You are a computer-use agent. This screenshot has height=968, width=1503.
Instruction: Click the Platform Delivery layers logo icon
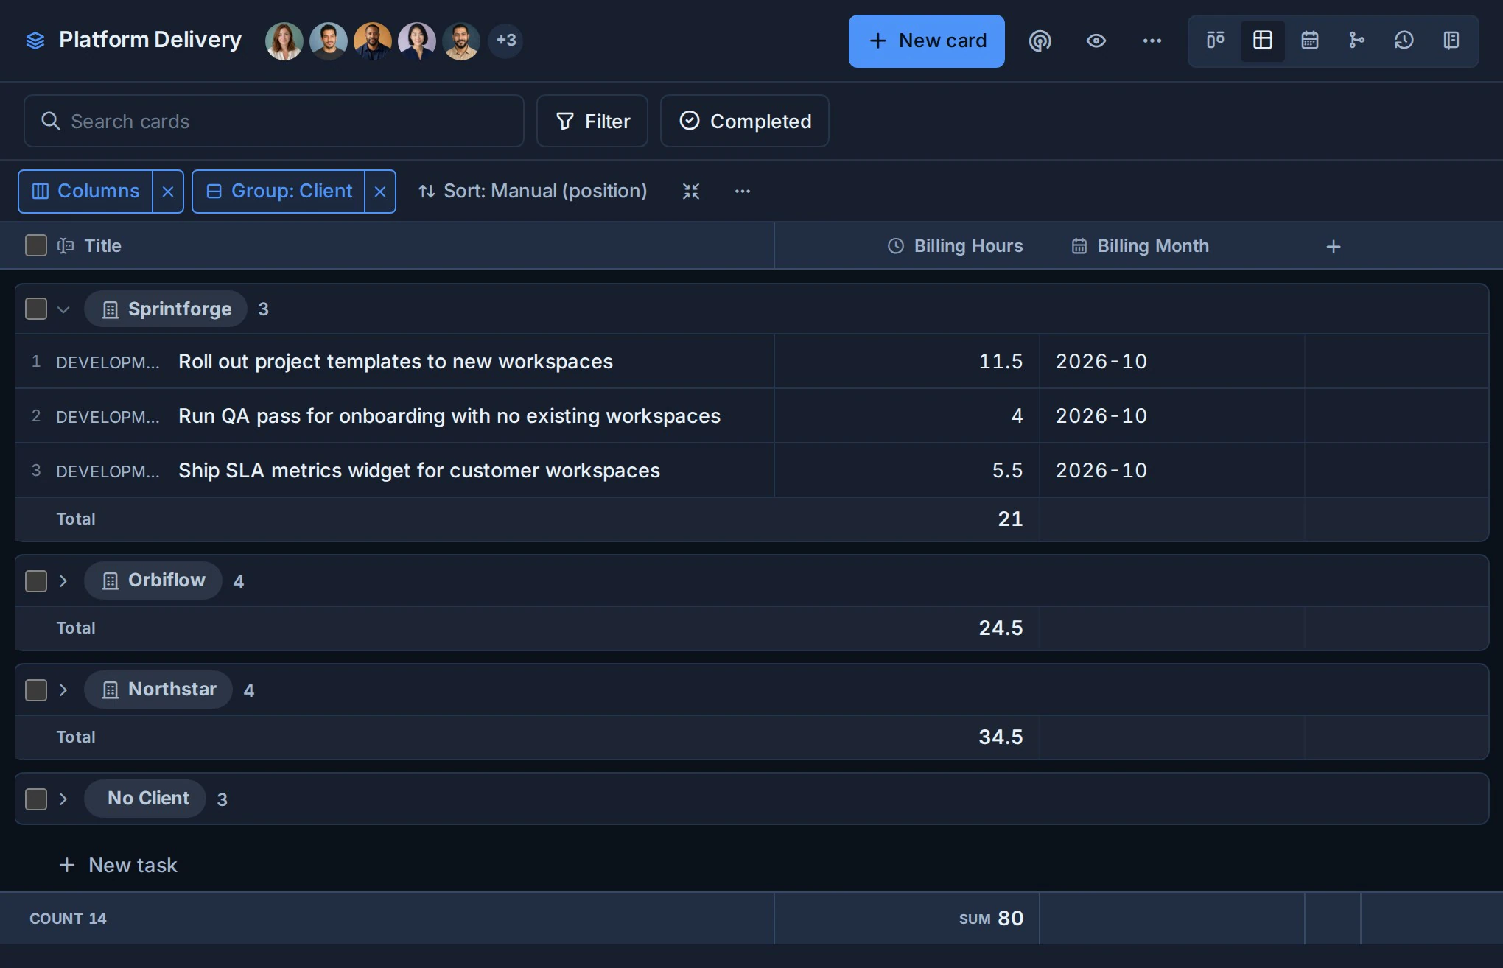pos(35,40)
